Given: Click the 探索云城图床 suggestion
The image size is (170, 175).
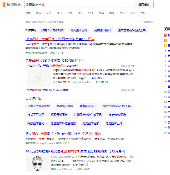Looking at the screenshot, I should click(59, 115).
